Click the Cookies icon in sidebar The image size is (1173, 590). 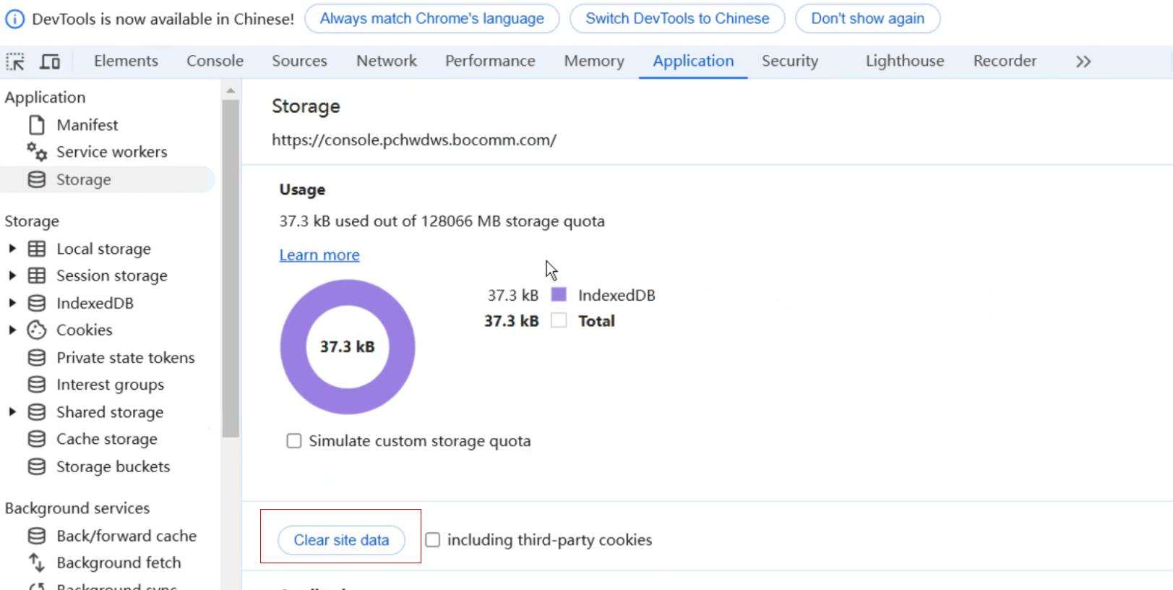pos(37,330)
